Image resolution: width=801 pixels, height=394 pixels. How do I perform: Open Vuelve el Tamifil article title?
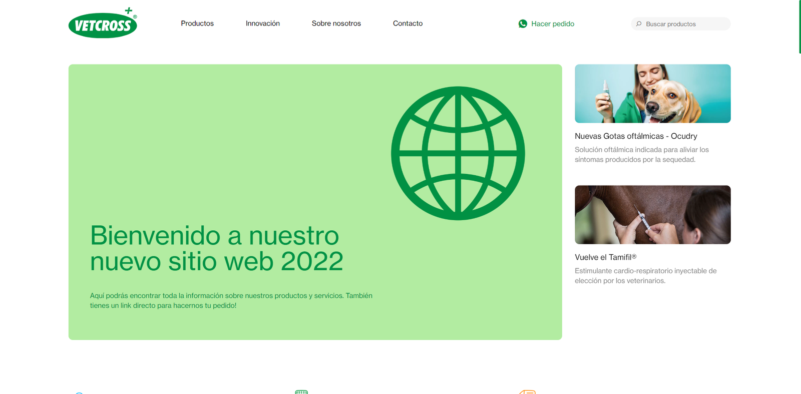605,257
